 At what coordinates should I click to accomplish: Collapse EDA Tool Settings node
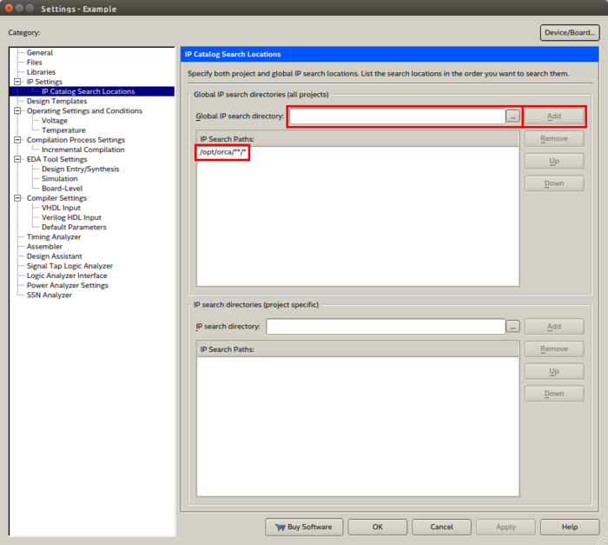coord(17,159)
